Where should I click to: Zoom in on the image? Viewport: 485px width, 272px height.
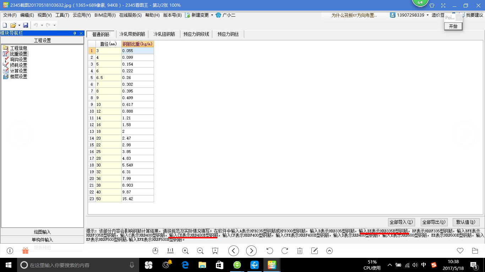point(185,251)
